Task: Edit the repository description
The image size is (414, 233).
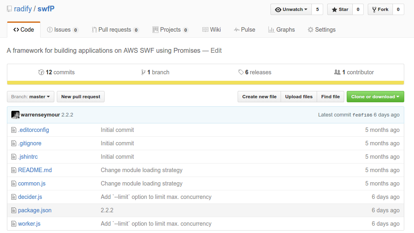Action: pos(216,50)
